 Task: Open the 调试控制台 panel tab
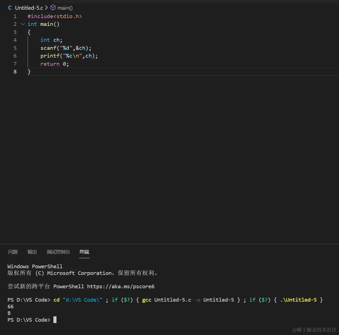coord(58,252)
